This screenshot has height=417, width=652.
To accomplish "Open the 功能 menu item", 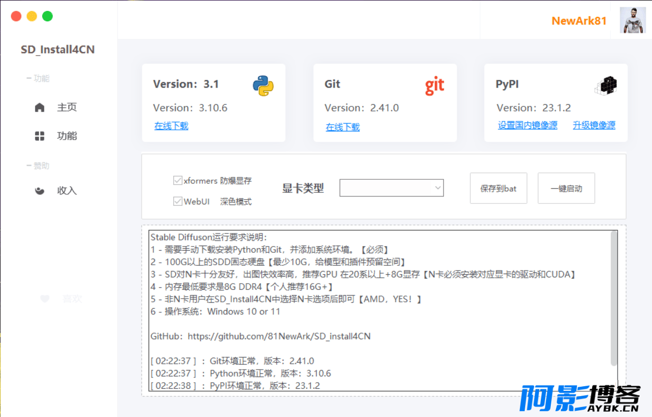I will 67,136.
